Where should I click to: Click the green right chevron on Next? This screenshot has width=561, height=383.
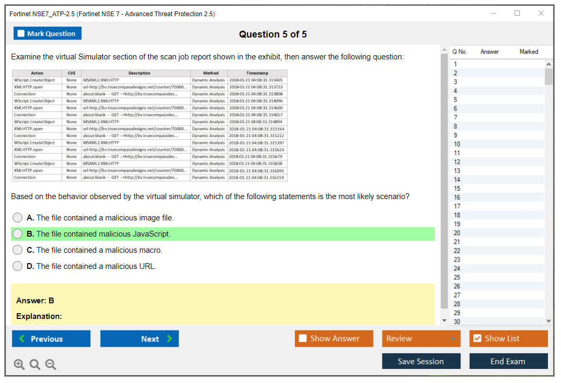[x=169, y=339]
